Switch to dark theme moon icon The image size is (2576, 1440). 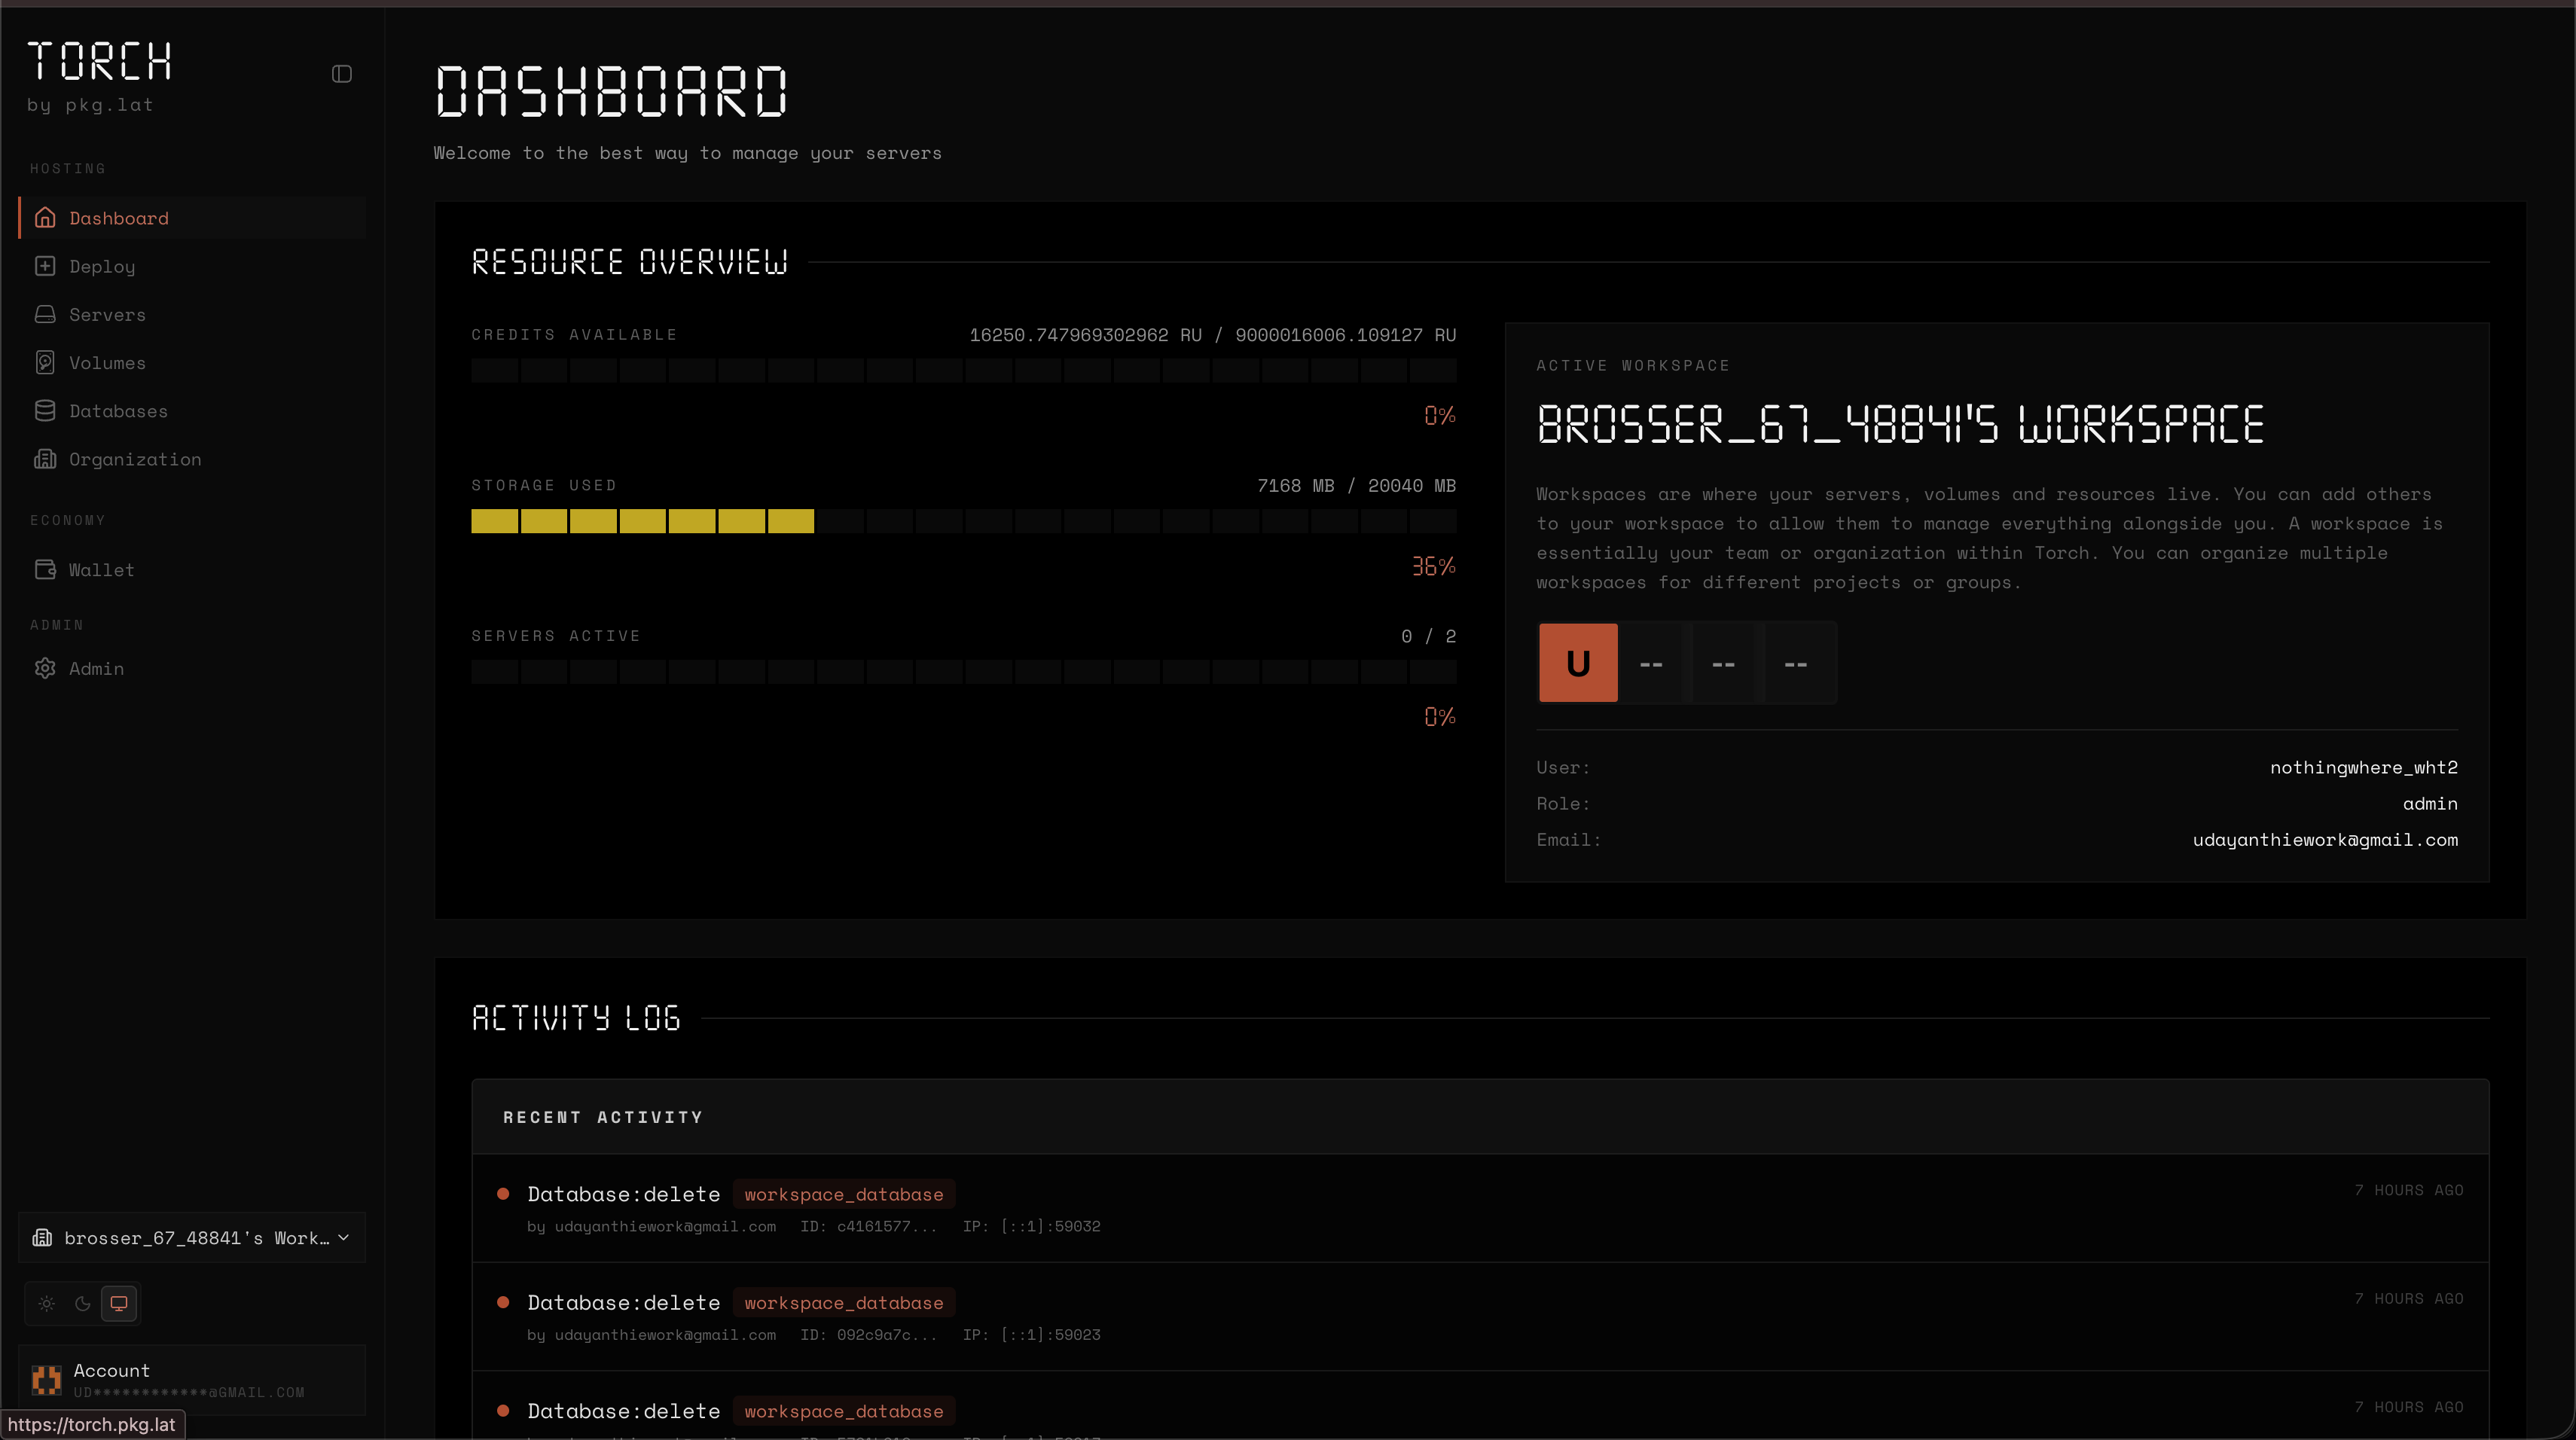pos(83,1303)
